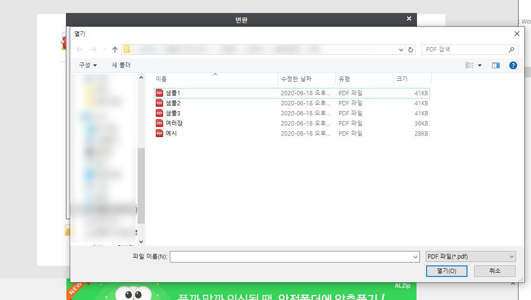Select the 여러장 PDF file
Screen dimensions: 531x300
(x=291, y=124)
